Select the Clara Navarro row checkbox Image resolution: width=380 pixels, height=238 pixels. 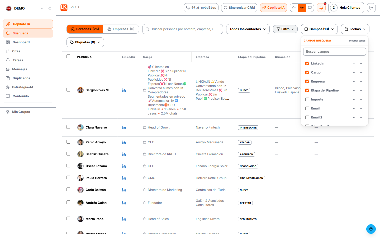tap(68, 127)
